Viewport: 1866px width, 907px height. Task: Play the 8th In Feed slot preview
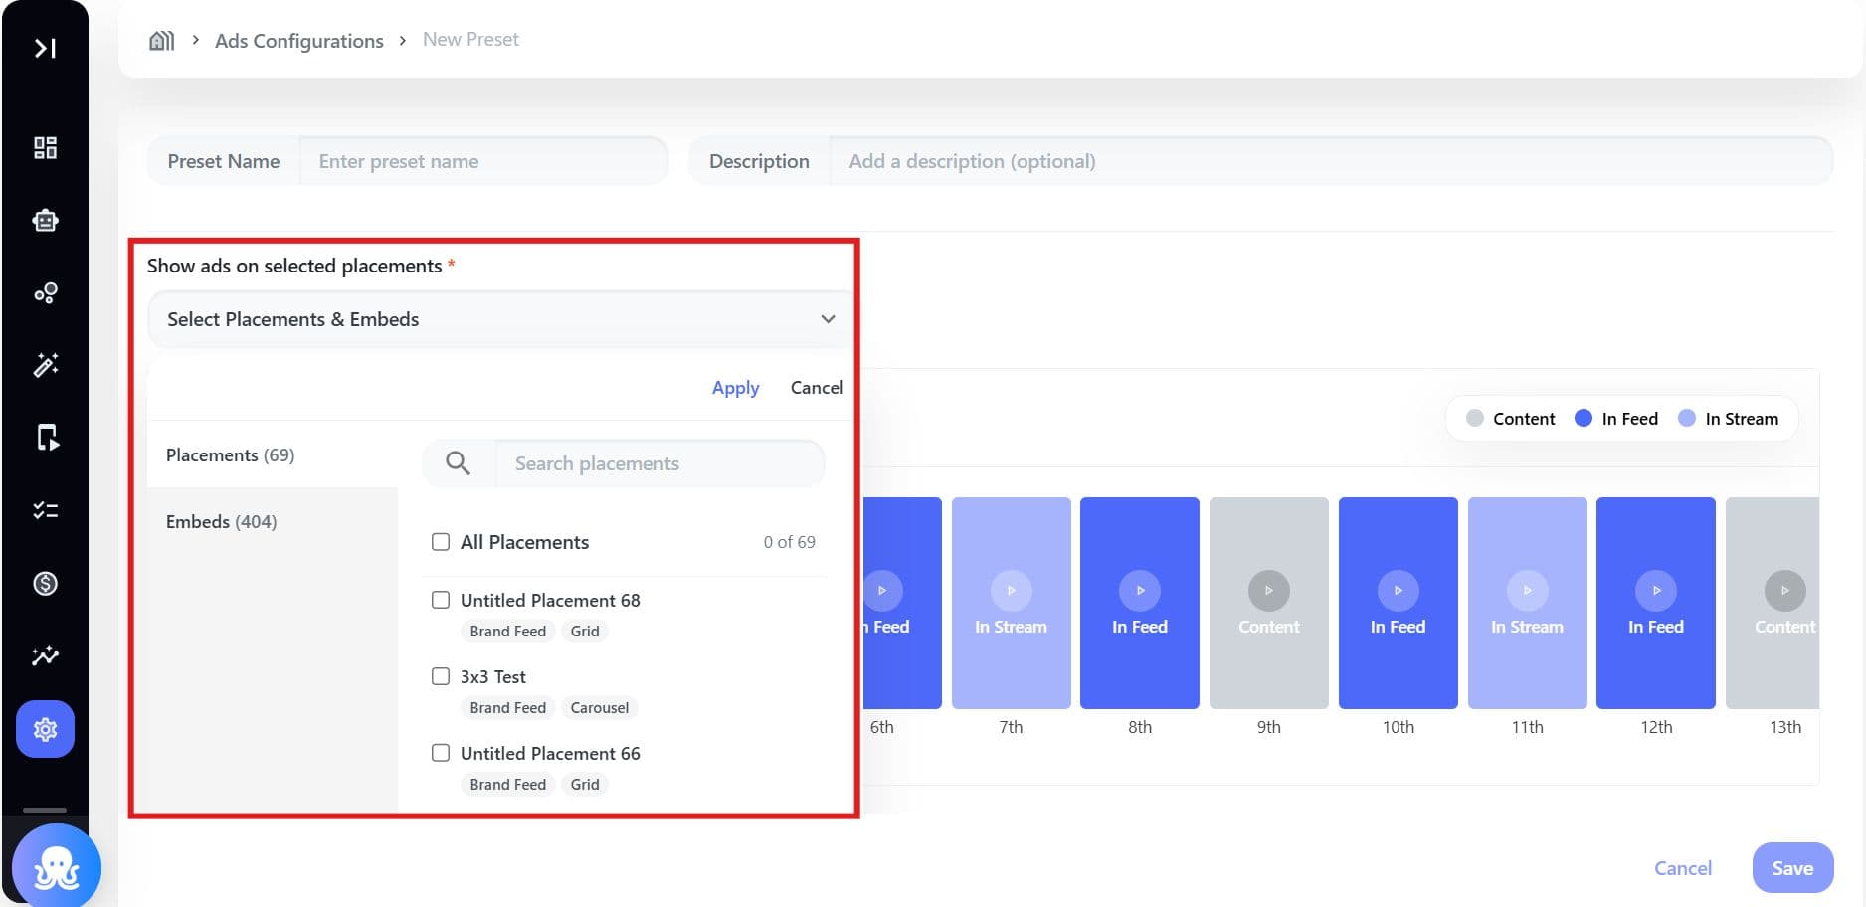click(x=1140, y=590)
